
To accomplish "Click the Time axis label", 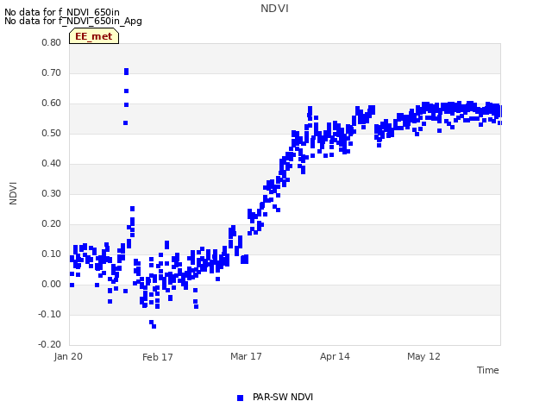I will [488, 370].
